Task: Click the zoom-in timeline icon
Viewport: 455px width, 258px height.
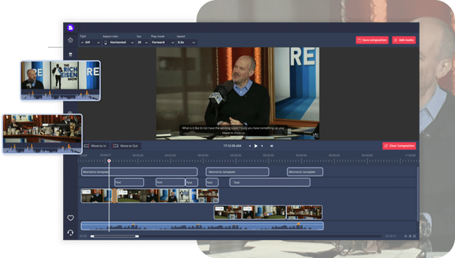Action: [x=410, y=236]
